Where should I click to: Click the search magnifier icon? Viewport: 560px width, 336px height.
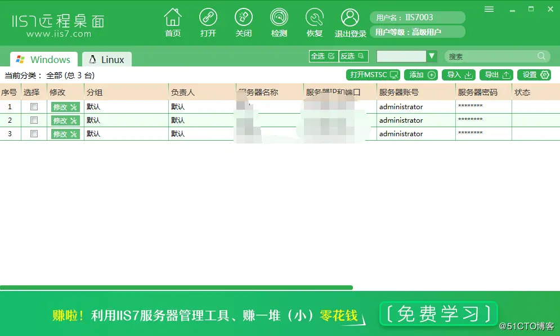coord(541,56)
